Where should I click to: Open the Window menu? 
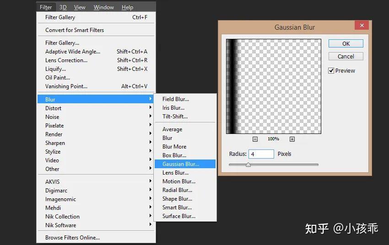coord(104,7)
